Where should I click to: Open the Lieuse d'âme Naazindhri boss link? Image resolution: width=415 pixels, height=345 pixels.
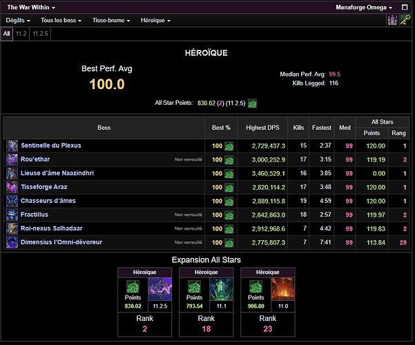pyautogui.click(x=57, y=173)
